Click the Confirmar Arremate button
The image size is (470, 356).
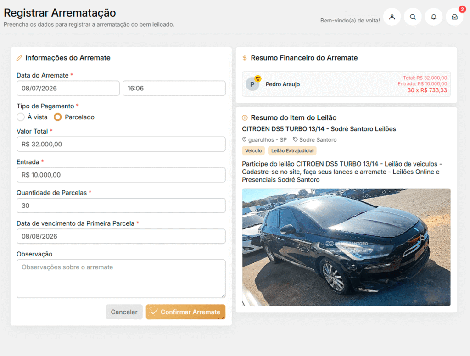click(185, 312)
